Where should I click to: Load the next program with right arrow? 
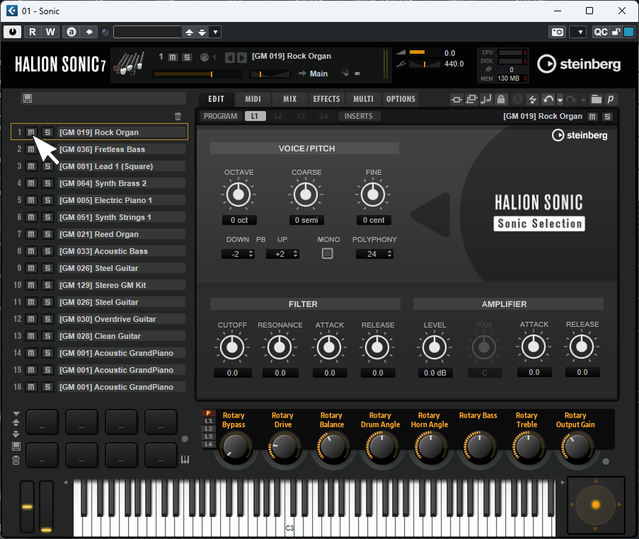pos(242,57)
